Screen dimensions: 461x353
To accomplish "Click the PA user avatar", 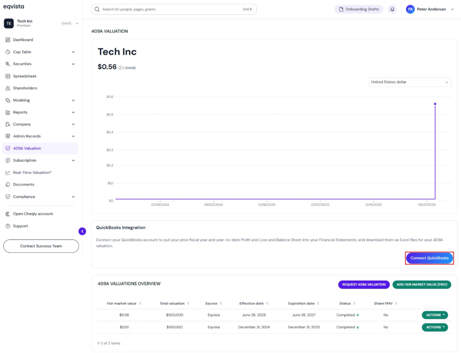I will 410,9.
